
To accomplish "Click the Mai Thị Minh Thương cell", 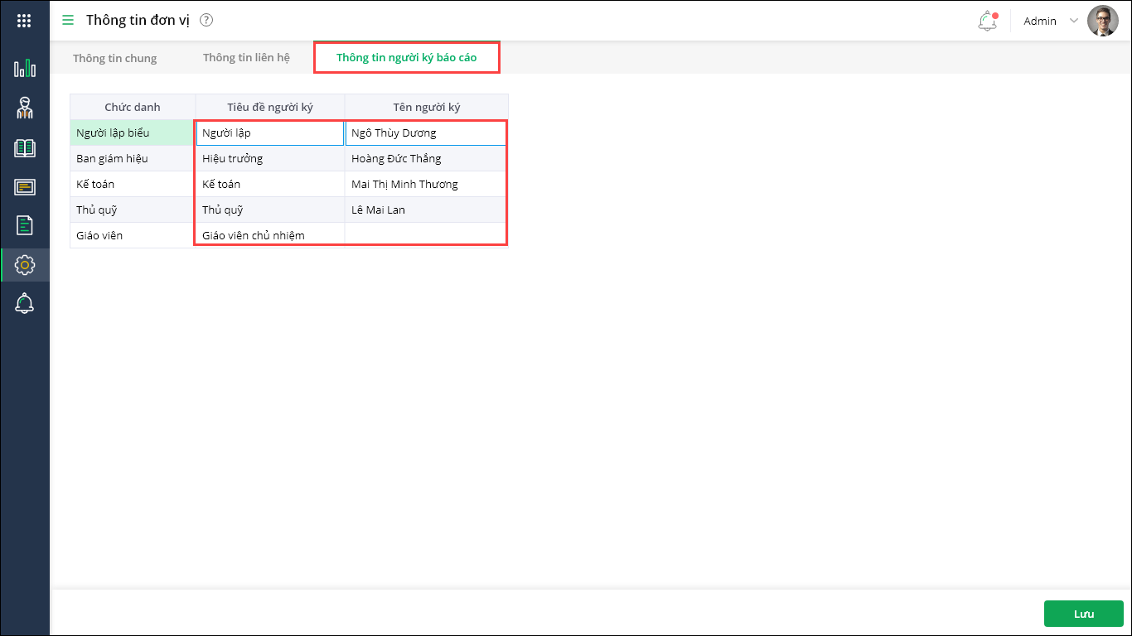I will pos(426,184).
